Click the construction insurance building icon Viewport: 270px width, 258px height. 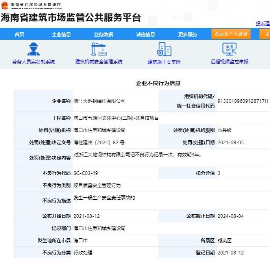(x=164, y=49)
